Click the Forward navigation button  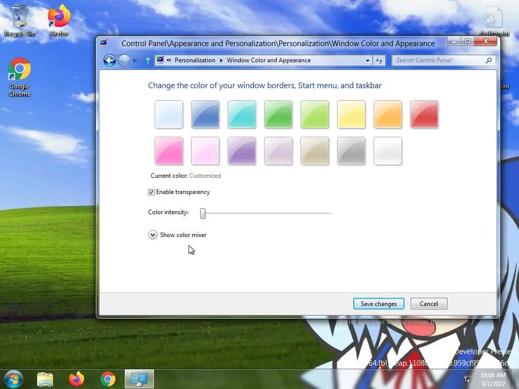pos(125,61)
